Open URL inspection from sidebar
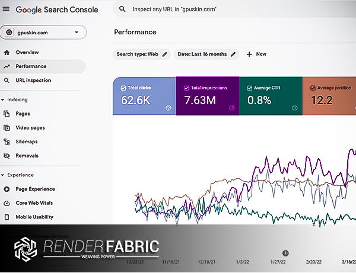Image resolution: width=356 pixels, height=273 pixels. coord(33,81)
